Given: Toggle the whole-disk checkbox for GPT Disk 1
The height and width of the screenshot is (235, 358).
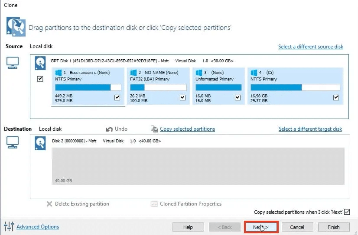Looking at the screenshot, I should point(40,79).
